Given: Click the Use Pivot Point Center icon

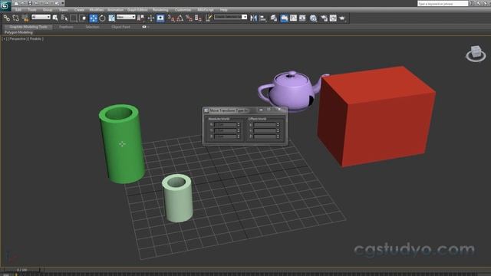Looking at the screenshot, I should pos(140,18).
